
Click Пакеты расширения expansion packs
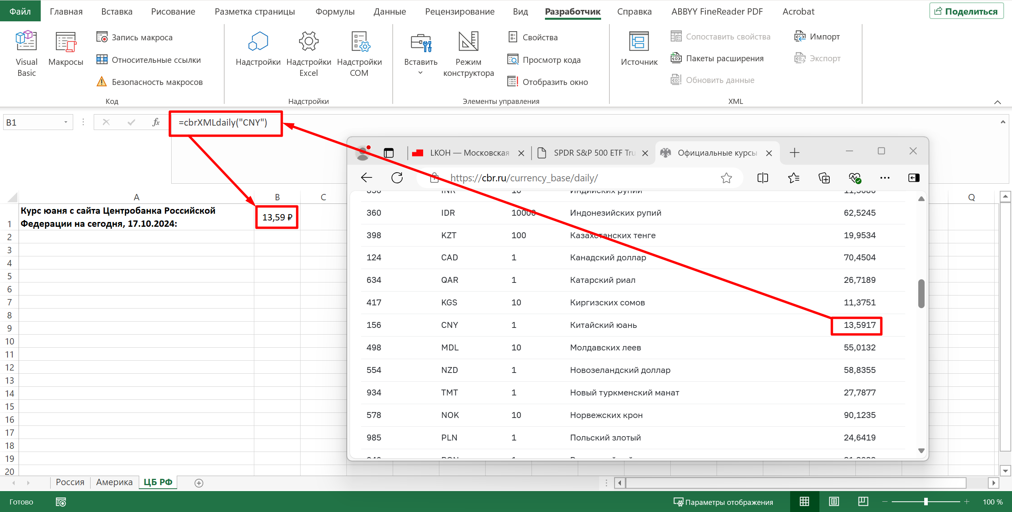pos(717,58)
